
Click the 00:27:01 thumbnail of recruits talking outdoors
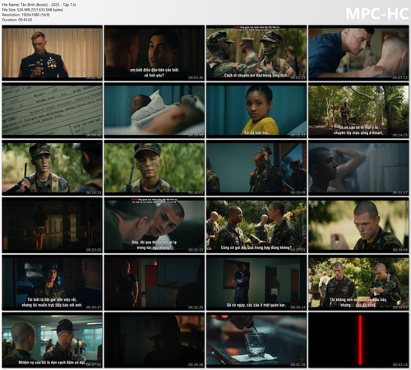(256, 225)
